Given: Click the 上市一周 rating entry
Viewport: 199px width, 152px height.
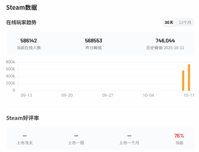Looking at the screenshot, I should pyautogui.click(x=76, y=139).
